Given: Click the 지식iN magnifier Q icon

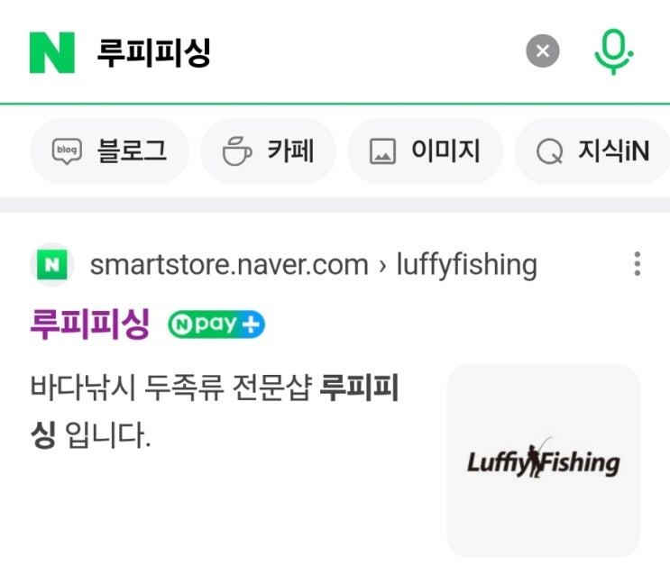Looking at the screenshot, I should [549, 151].
